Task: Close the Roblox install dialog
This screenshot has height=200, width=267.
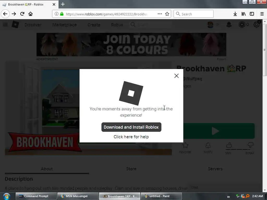Action: click(x=177, y=76)
